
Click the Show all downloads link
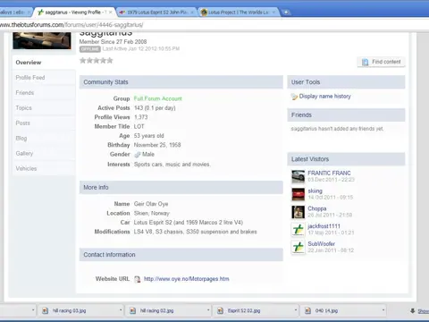[x=424, y=311]
